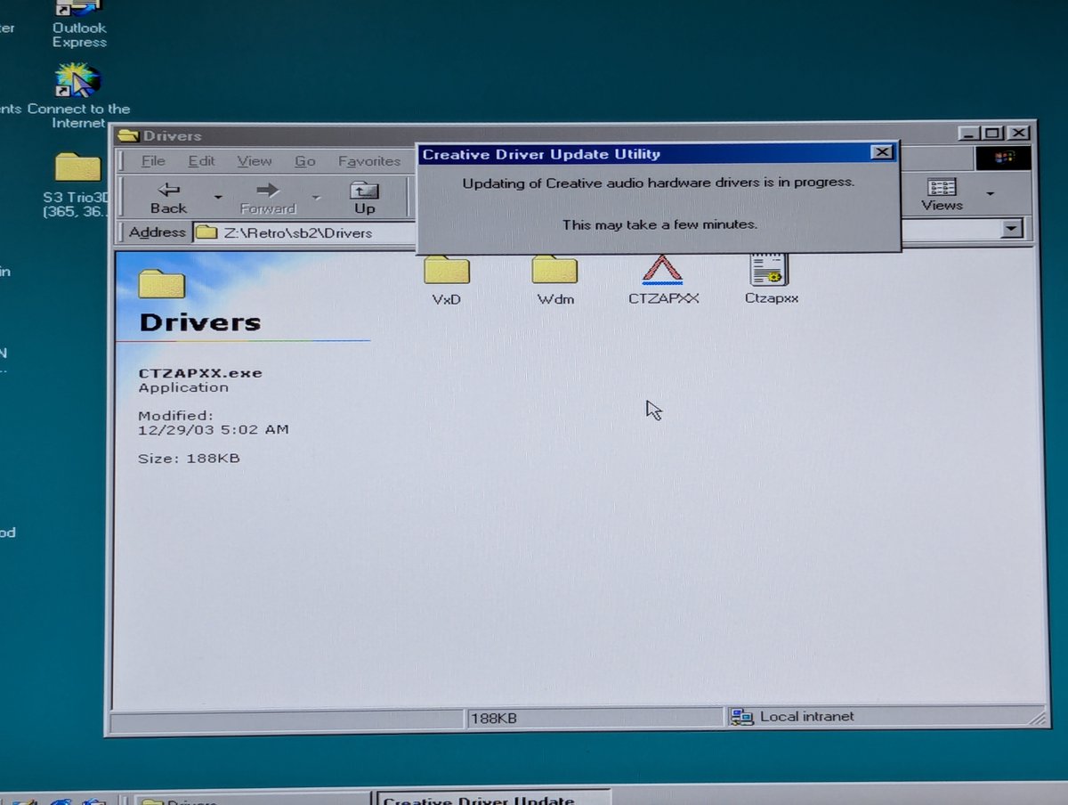The height and width of the screenshot is (805, 1068).
Task: Click the Local intranet status text
Action: coord(806,716)
